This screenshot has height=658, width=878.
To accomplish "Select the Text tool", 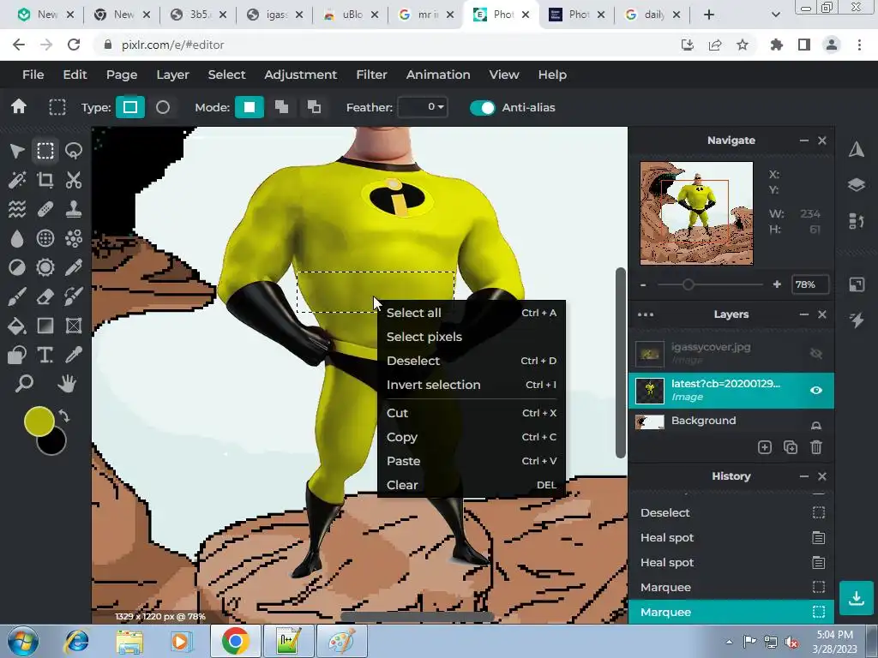I will point(45,355).
